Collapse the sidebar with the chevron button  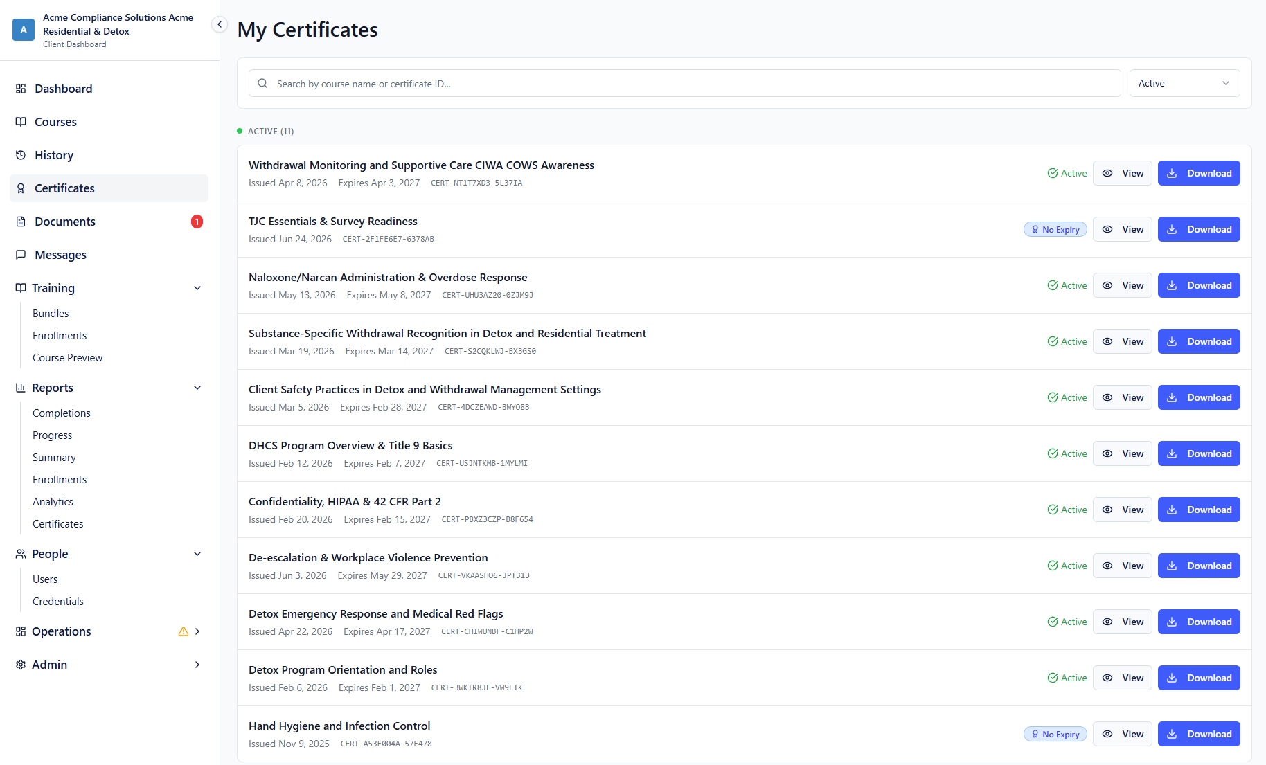(x=220, y=25)
